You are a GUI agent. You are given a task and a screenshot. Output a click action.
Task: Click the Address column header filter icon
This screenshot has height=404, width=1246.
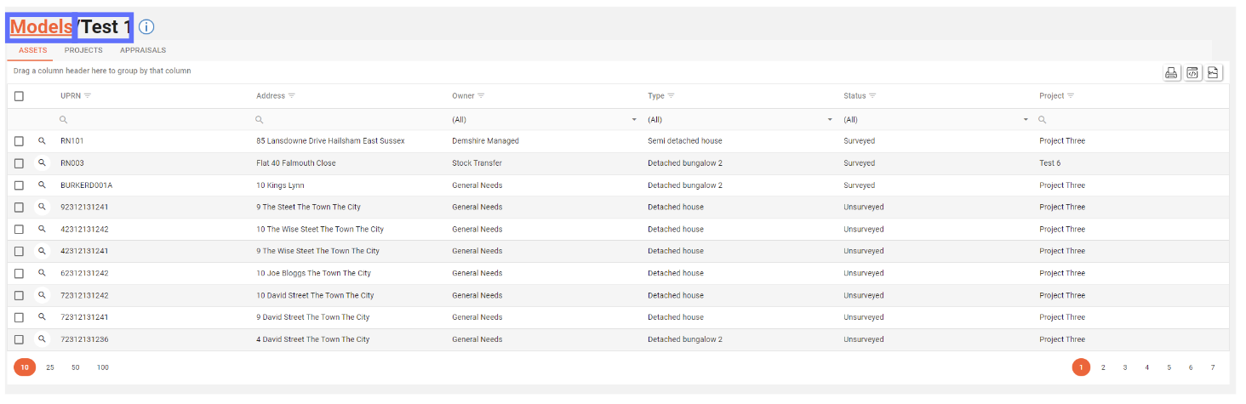coord(293,96)
